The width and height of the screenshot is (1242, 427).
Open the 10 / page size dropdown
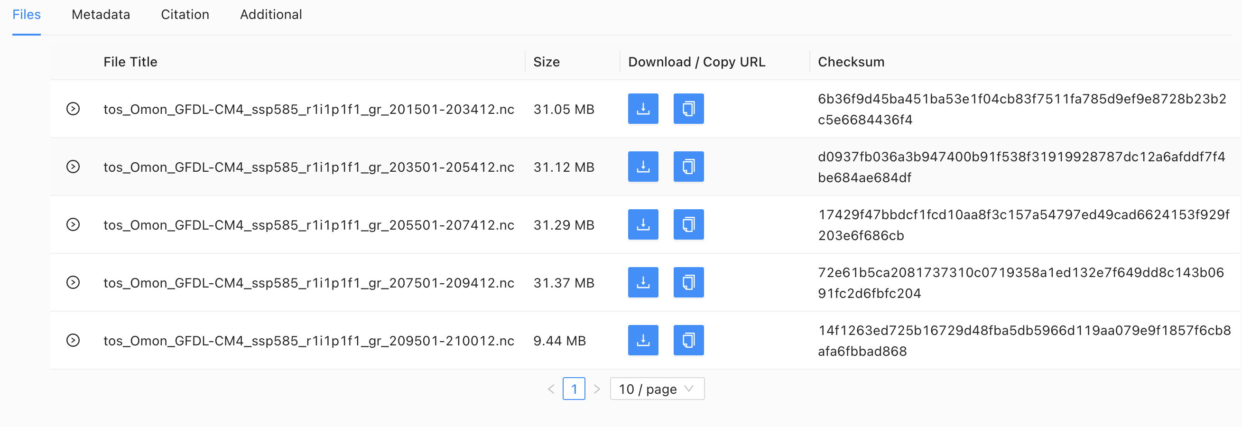tap(657, 389)
